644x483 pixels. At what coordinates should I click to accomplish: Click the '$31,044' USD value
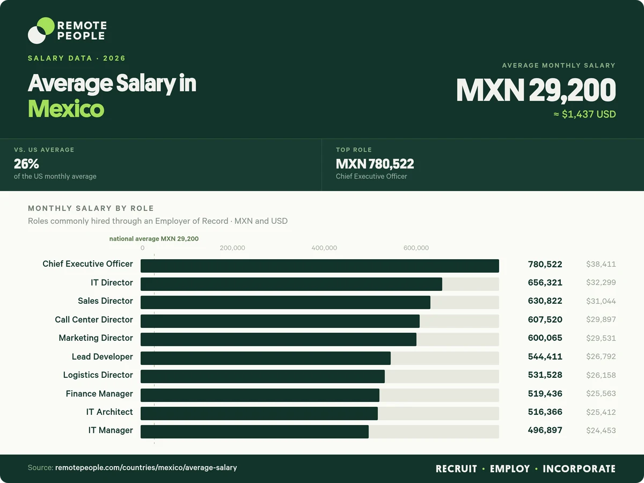[601, 301]
